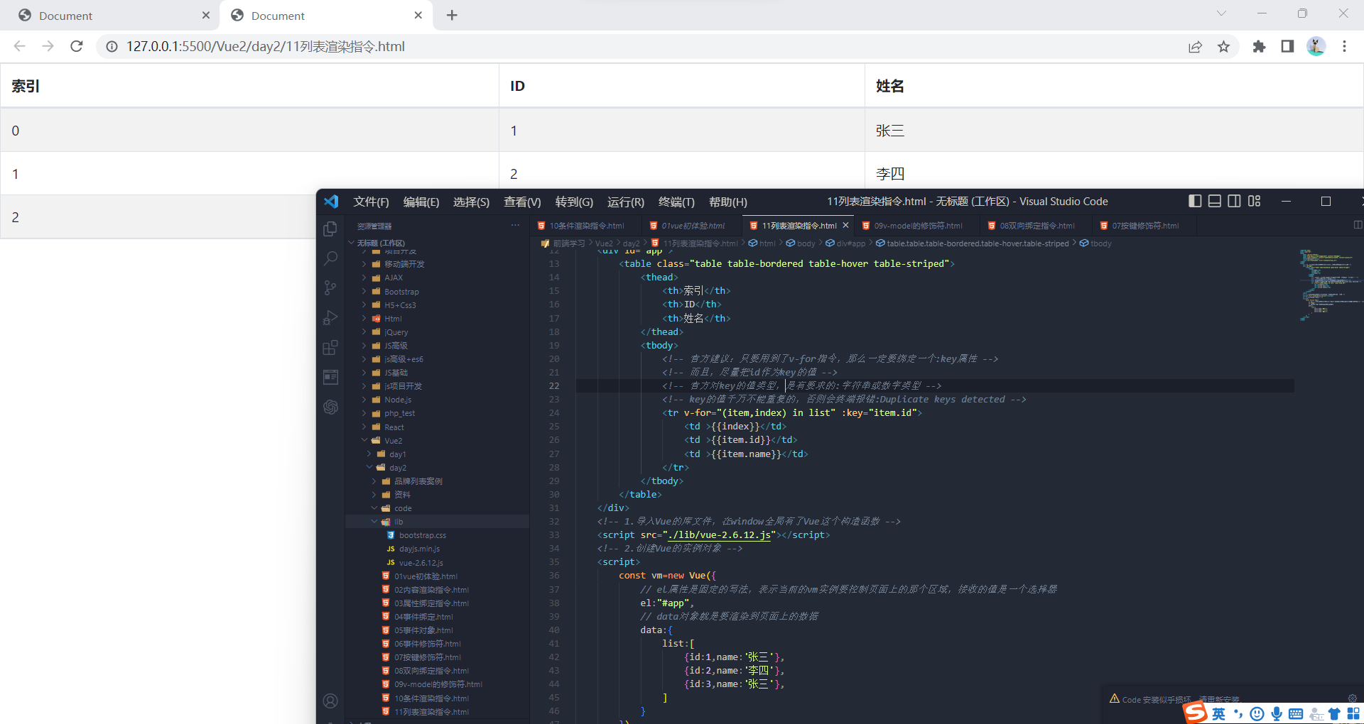The image size is (1364, 724).
Task: Click the split editor icon in VS Code
Action: coord(1358,225)
